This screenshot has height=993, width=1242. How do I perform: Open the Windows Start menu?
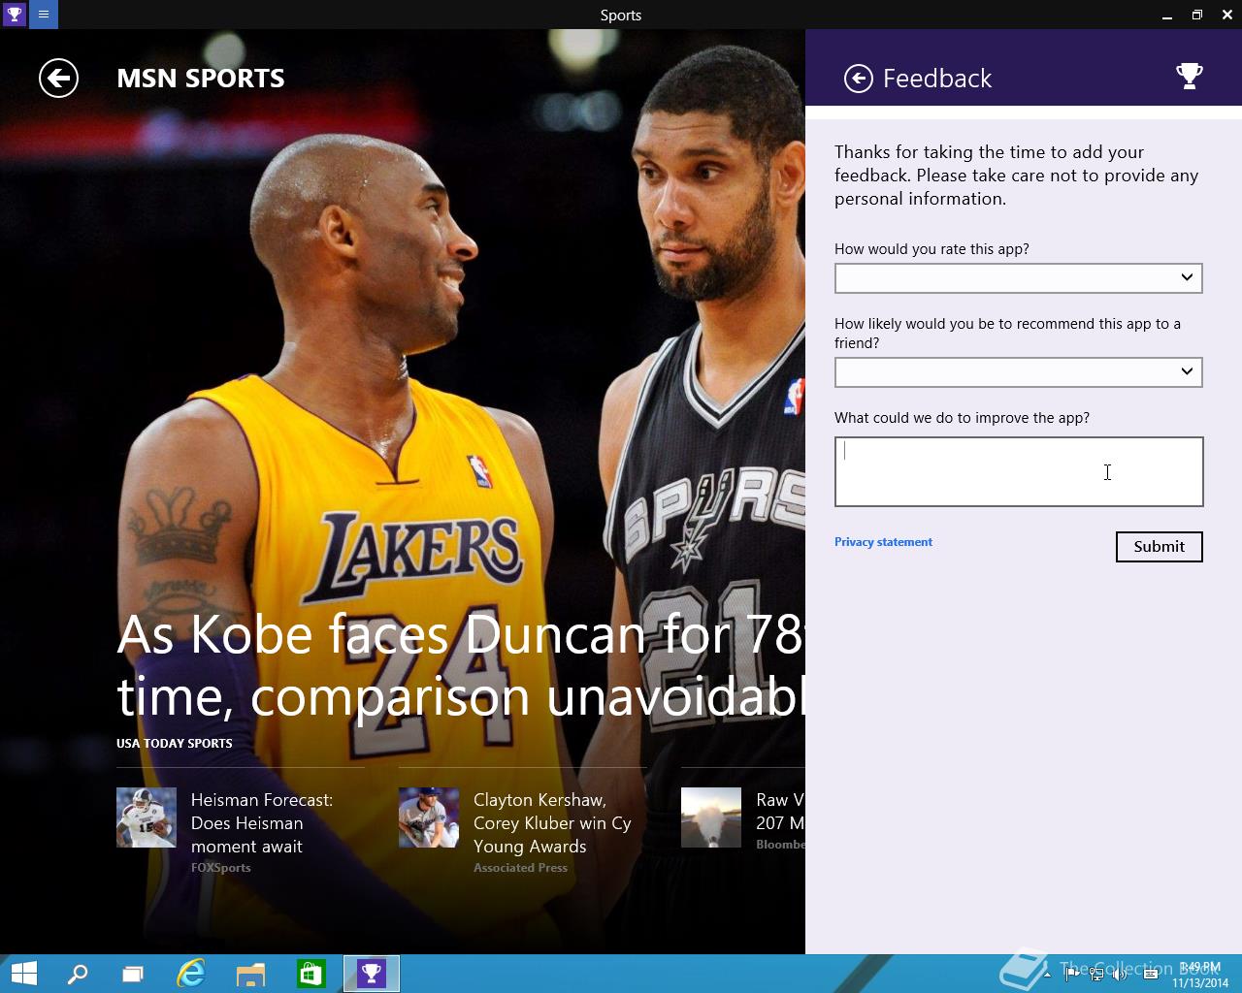click(x=23, y=974)
